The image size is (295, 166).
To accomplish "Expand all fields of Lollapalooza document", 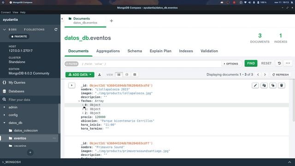I will click(x=72, y=85).
